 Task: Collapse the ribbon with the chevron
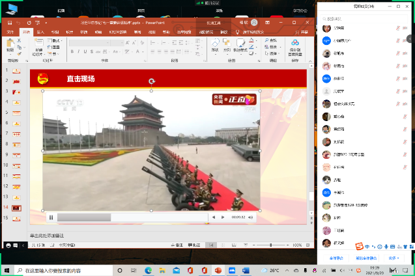click(x=311, y=61)
